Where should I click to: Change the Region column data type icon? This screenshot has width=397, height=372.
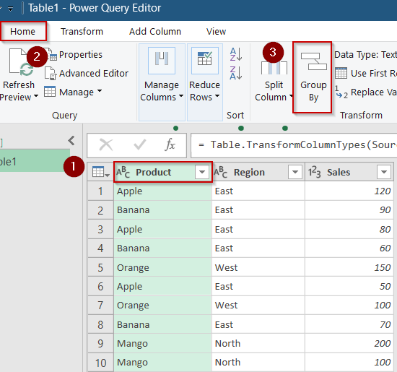pos(221,173)
